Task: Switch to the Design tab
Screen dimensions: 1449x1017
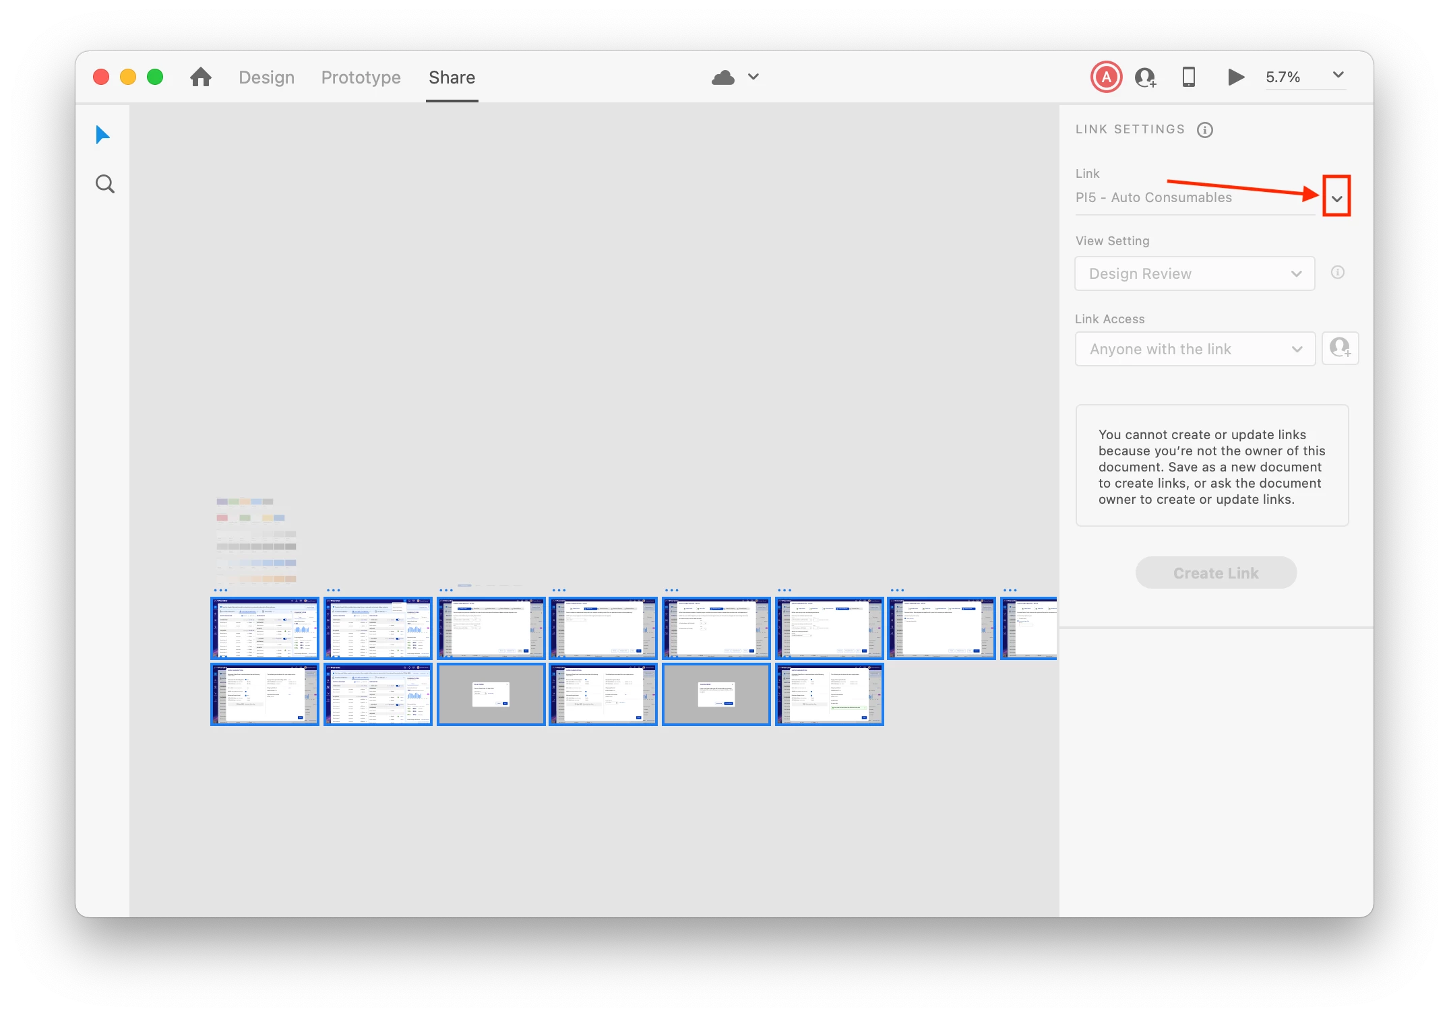Action: [x=267, y=77]
